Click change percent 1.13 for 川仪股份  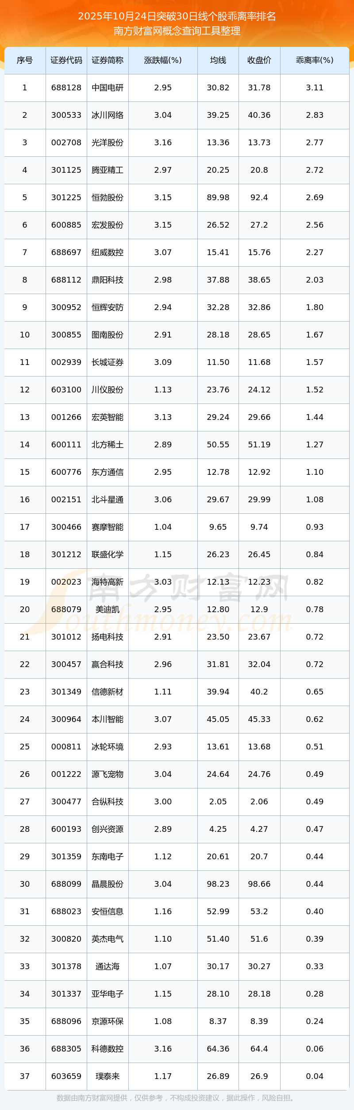163,390
